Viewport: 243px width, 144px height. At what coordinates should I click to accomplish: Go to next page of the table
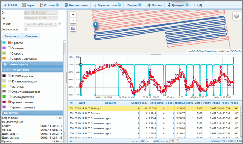point(162,141)
